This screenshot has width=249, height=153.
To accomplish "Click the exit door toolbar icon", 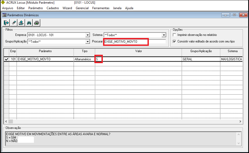I will 6,23.
